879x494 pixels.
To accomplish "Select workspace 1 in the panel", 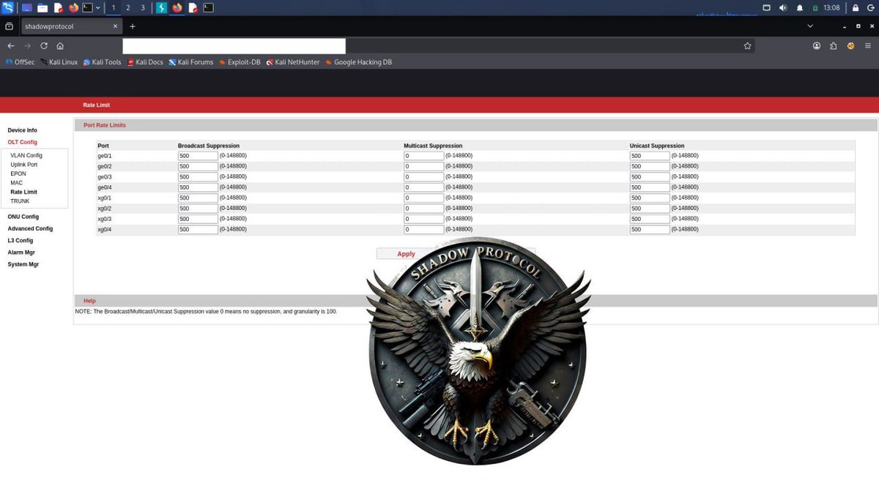I will 114,7.
